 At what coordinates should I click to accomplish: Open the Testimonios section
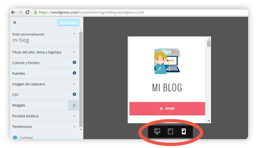tap(44, 127)
